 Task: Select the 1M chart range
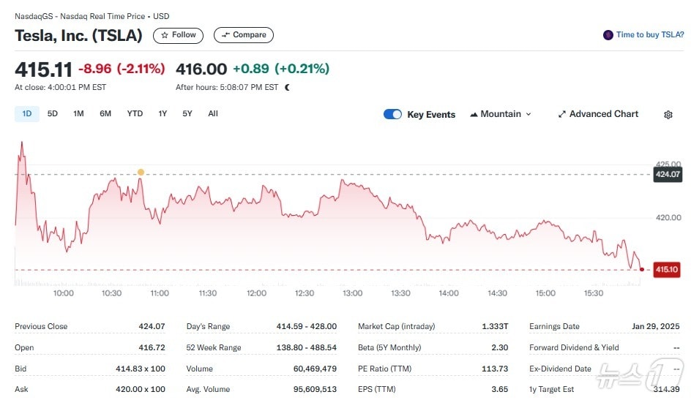point(78,113)
